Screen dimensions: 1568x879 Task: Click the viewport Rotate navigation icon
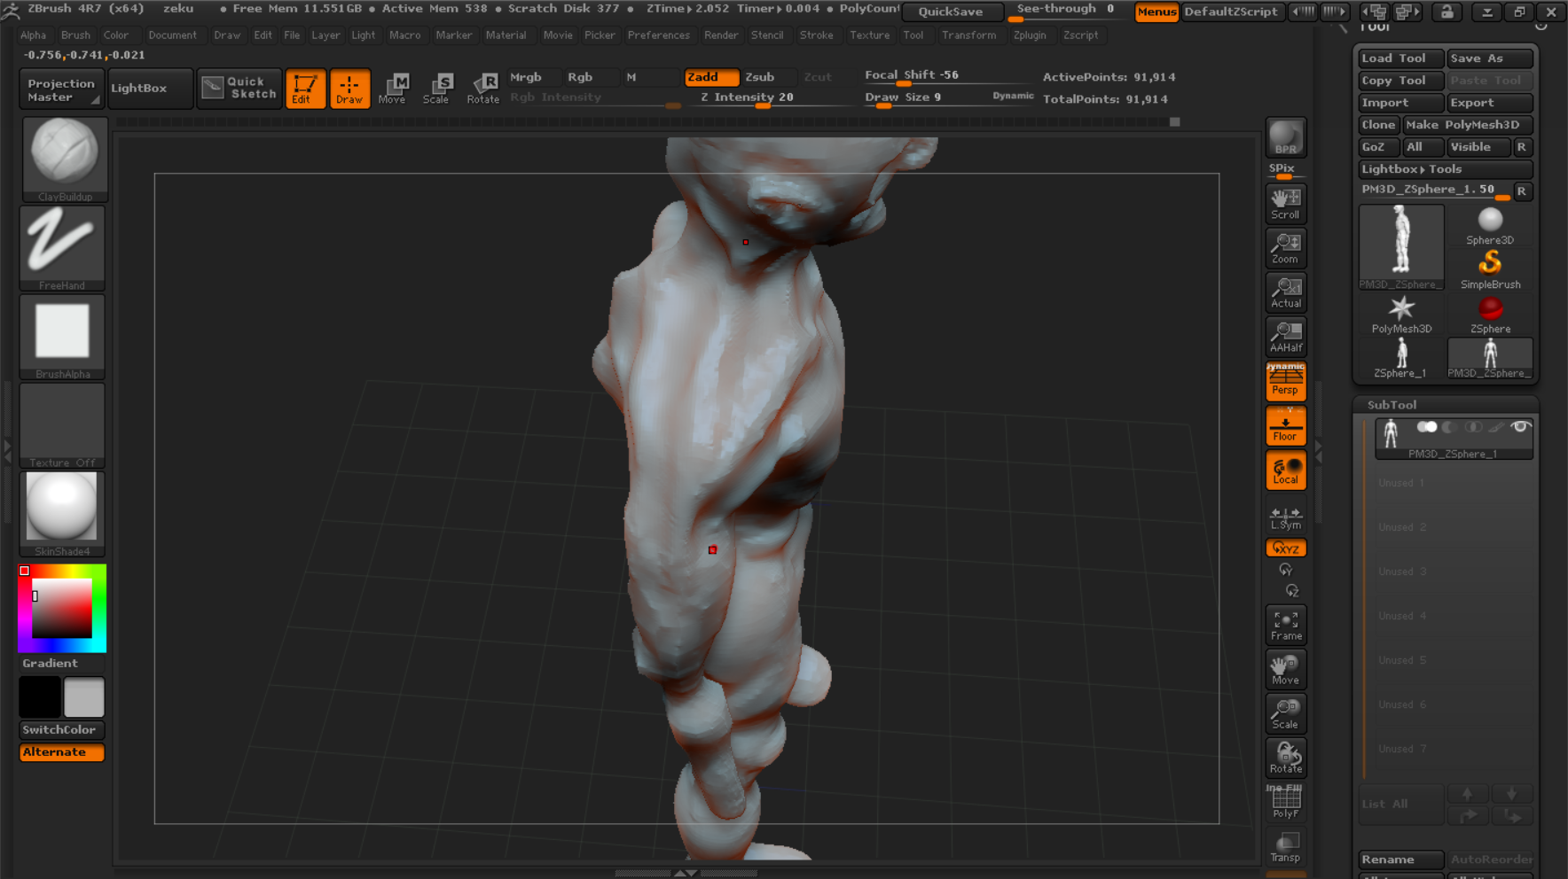pyautogui.click(x=1285, y=758)
